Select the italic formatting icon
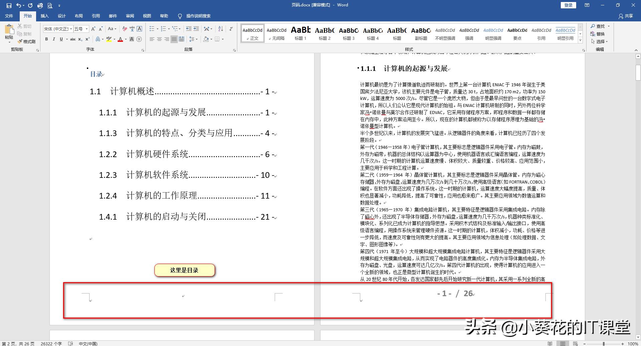This screenshot has height=346, width=641. [54, 39]
